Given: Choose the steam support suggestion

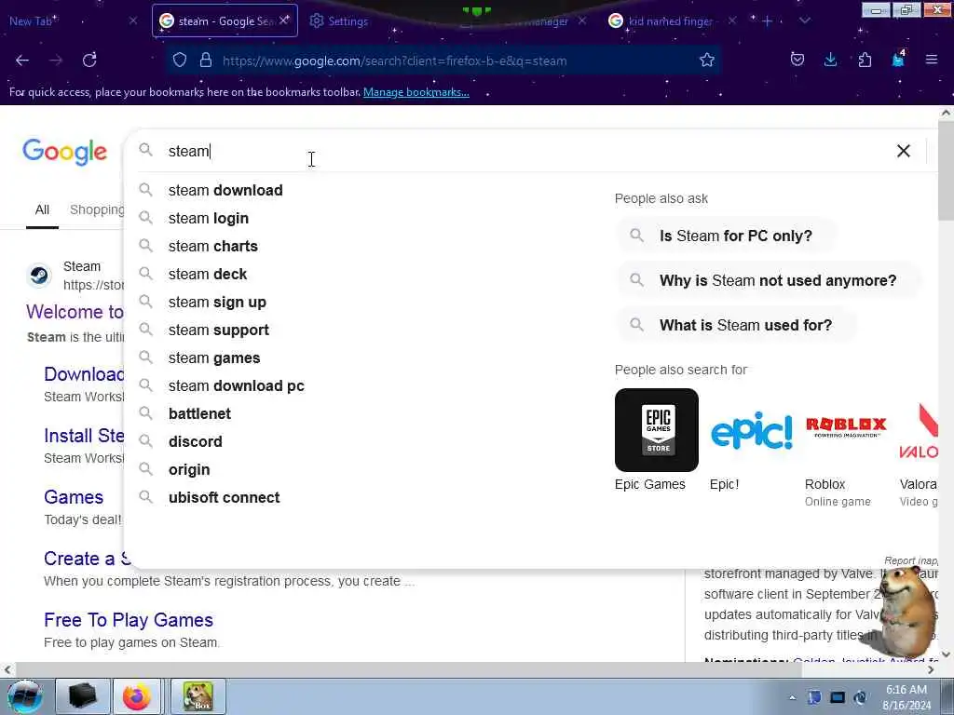Looking at the screenshot, I should coord(218,331).
